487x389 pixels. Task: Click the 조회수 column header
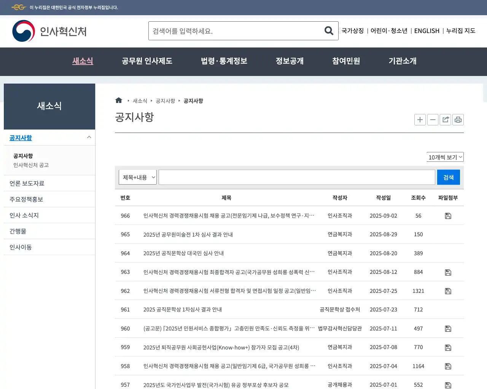[x=418, y=198]
